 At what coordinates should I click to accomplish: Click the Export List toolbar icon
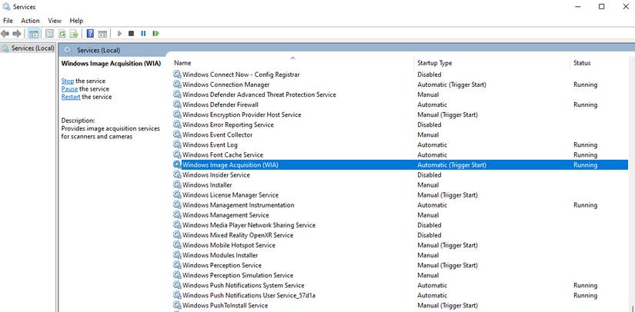[74, 34]
